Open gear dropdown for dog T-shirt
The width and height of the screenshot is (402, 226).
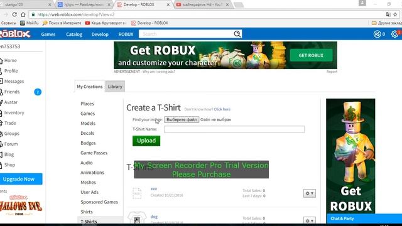point(310,220)
